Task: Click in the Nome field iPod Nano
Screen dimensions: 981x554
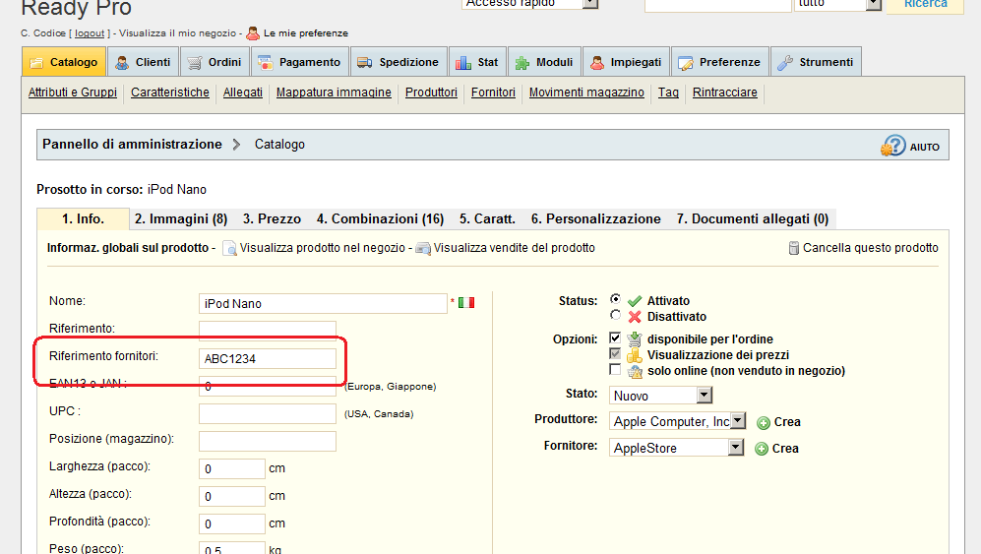Action: pyautogui.click(x=323, y=304)
